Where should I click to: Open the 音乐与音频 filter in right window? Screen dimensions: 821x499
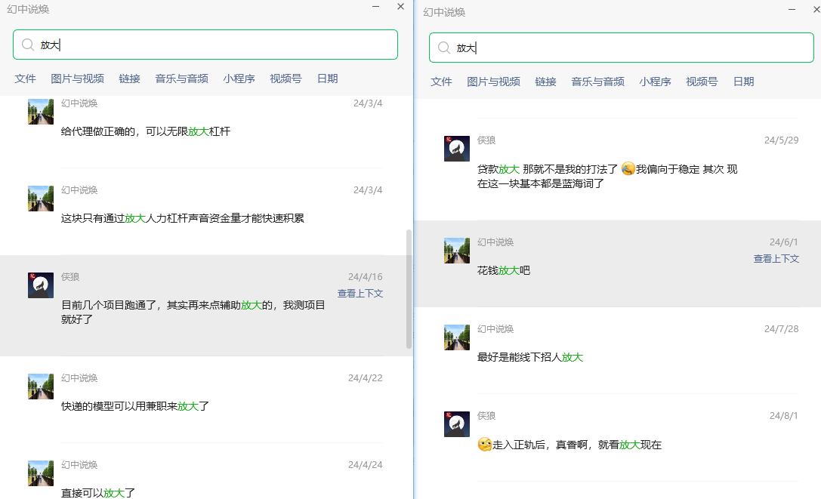click(x=597, y=81)
